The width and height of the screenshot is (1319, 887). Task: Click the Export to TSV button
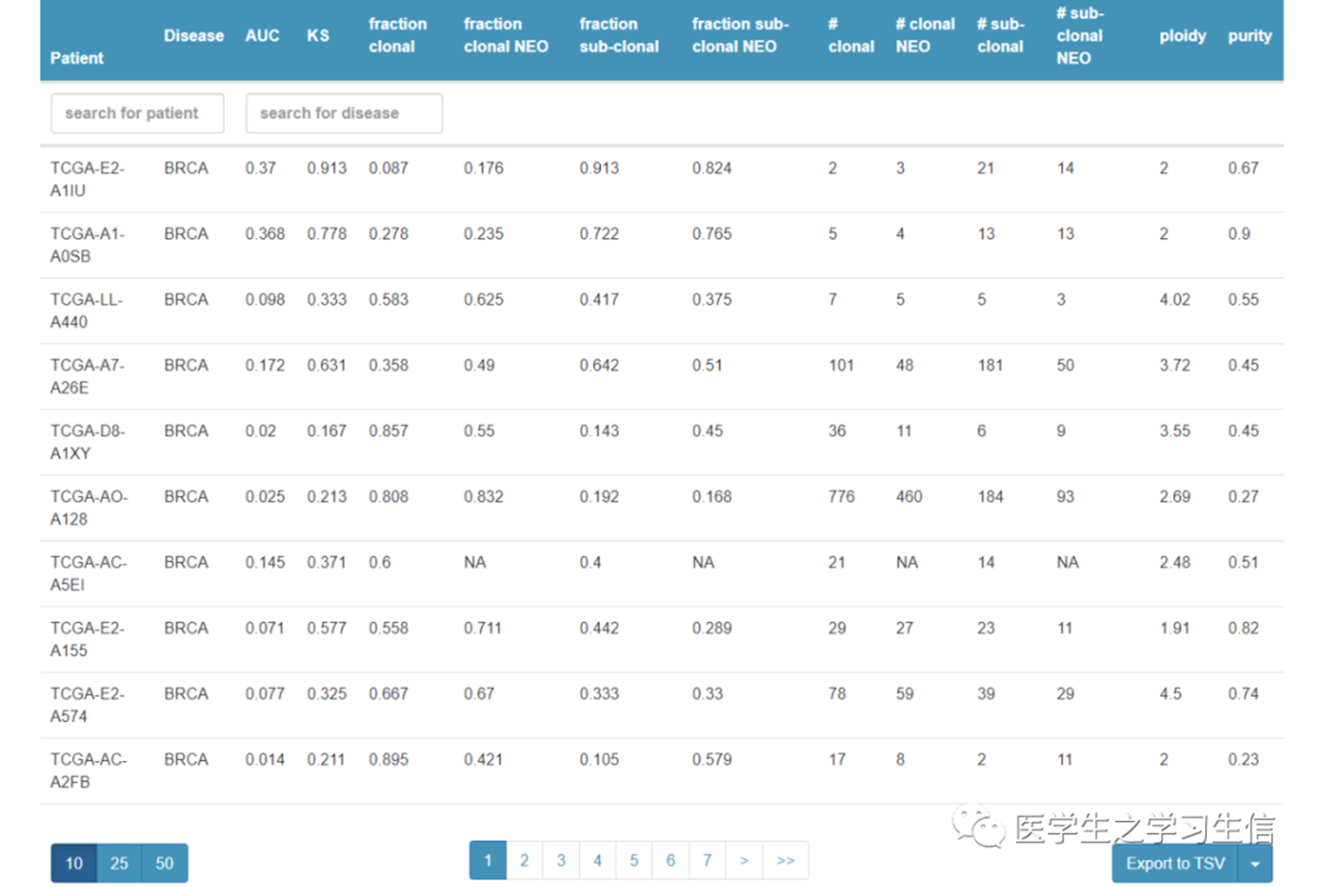click(x=1175, y=863)
